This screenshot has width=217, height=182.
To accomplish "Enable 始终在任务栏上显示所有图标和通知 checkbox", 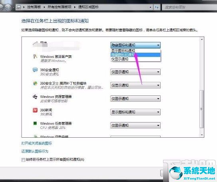I will (23, 160).
